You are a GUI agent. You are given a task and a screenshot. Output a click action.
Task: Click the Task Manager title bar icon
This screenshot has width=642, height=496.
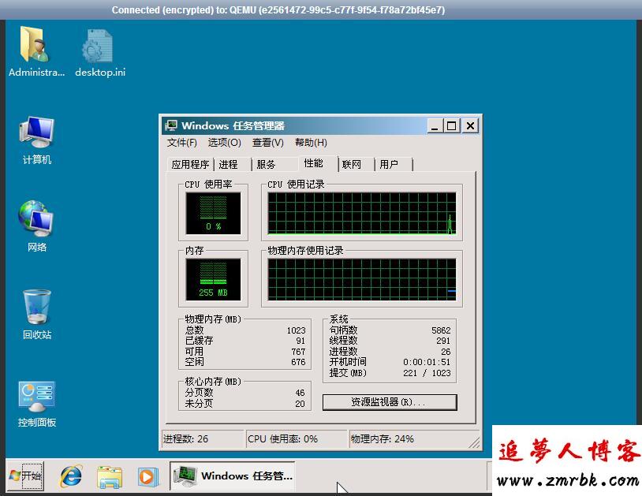(x=171, y=125)
